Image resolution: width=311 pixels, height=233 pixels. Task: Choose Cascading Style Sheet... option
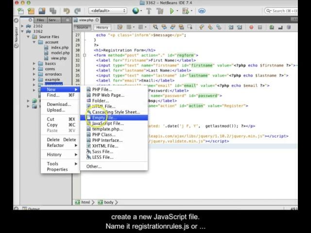114,112
